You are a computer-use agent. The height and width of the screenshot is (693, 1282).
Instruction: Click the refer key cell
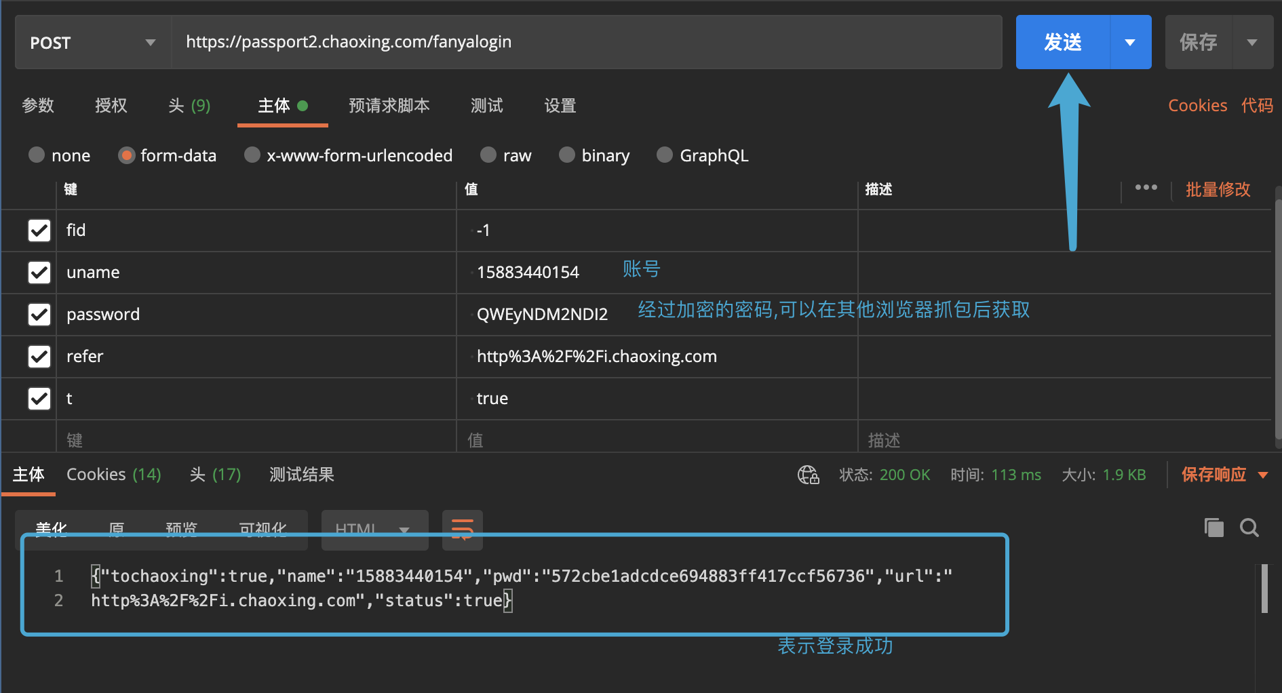(x=256, y=357)
